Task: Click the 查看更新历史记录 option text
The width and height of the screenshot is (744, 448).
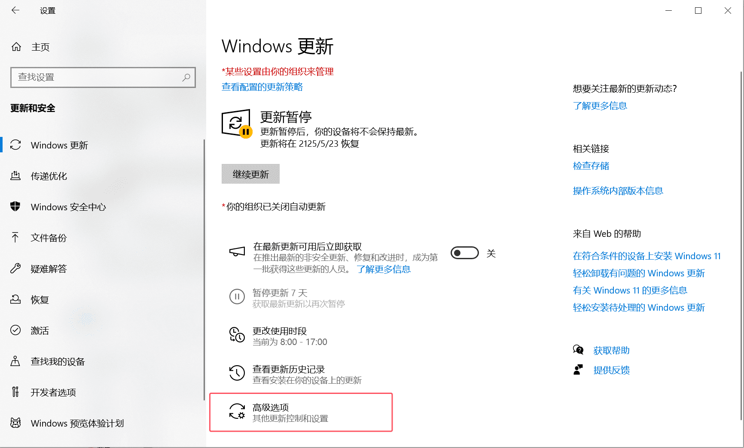Action: 288,369
